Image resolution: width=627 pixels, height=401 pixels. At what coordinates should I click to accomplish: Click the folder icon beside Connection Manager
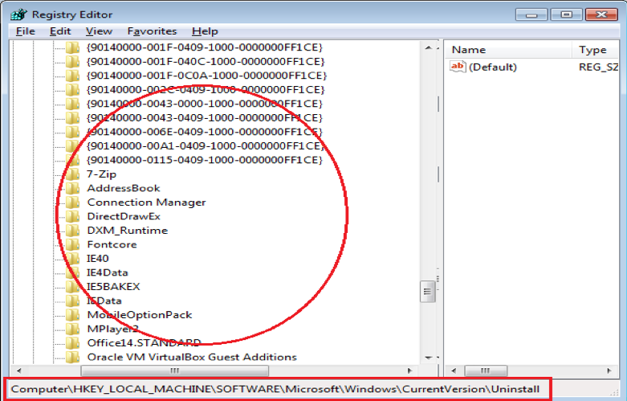pyautogui.click(x=73, y=203)
